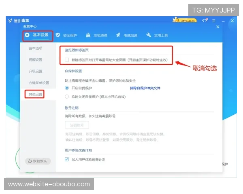The image size is (243, 194).
Task: Click the 账号注销 section heading
Action: [72, 108]
